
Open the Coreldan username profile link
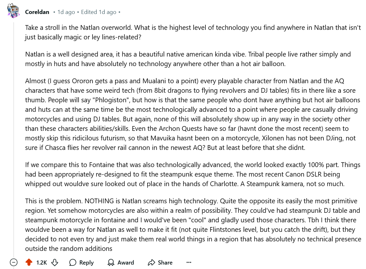37,12
